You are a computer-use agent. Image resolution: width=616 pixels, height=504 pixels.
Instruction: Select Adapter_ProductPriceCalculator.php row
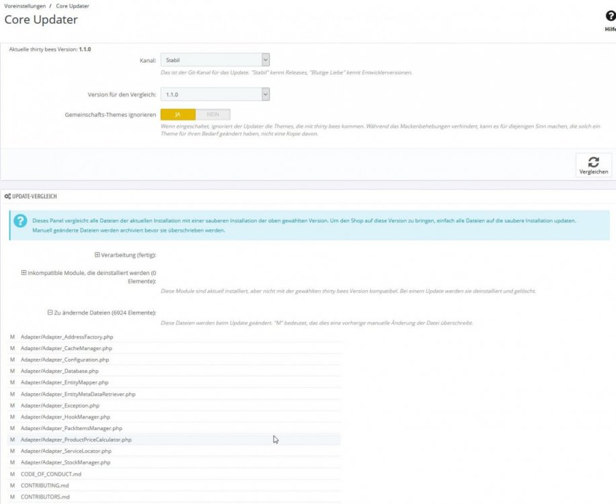click(75, 439)
